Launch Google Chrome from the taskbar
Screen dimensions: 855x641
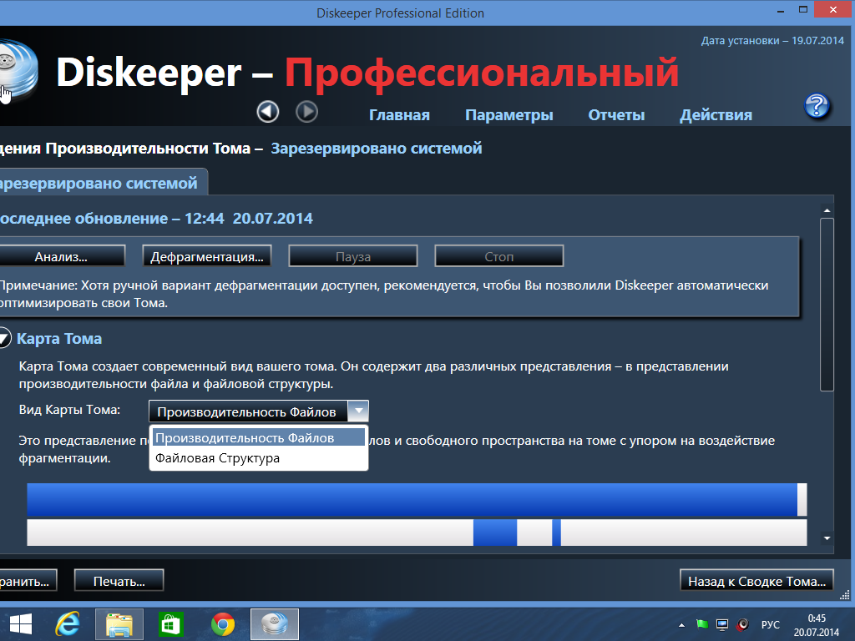point(223,624)
